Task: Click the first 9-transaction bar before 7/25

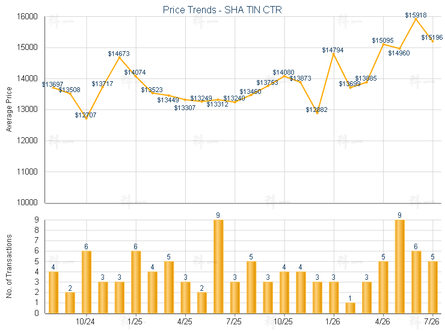Action: tap(218, 267)
